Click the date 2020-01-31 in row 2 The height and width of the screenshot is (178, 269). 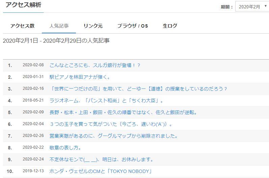pyautogui.click(x=33, y=77)
